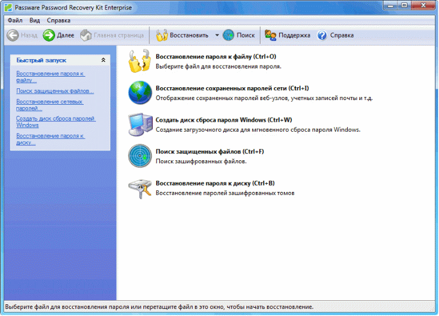Click the status bar message text
Image resolution: width=439 pixels, height=316 pixels.
[159, 307]
